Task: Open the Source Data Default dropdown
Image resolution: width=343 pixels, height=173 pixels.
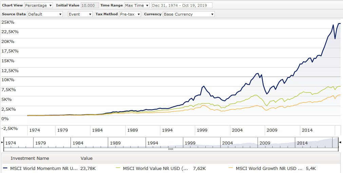Action: (45, 14)
